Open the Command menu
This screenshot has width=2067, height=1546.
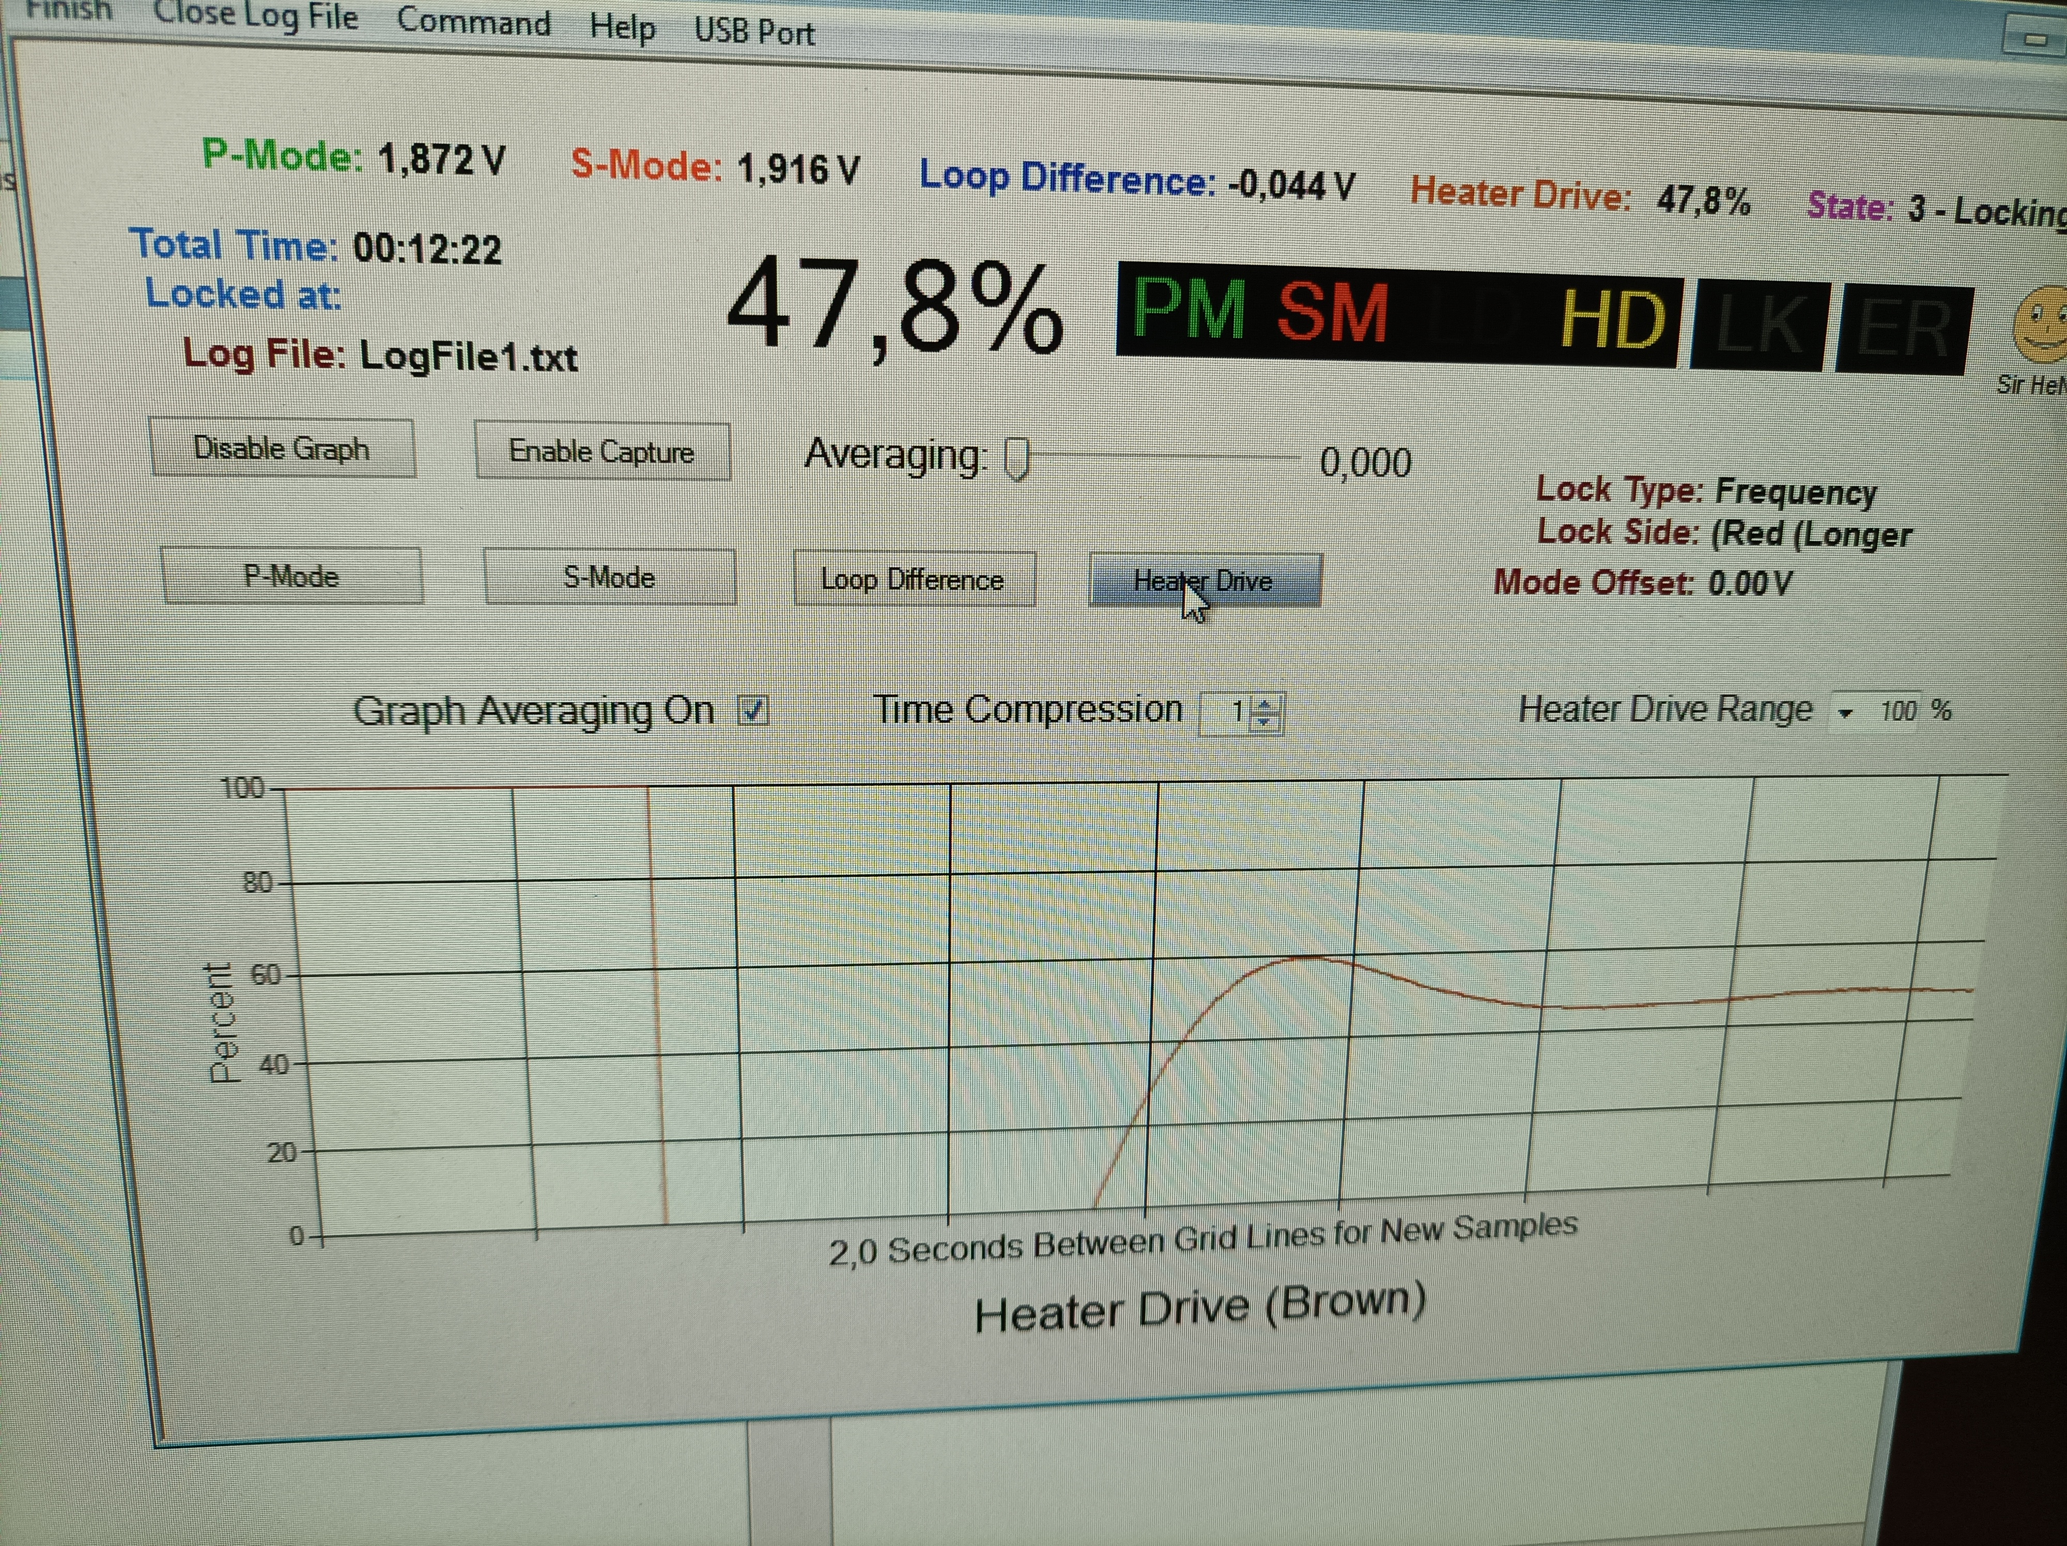(x=474, y=22)
